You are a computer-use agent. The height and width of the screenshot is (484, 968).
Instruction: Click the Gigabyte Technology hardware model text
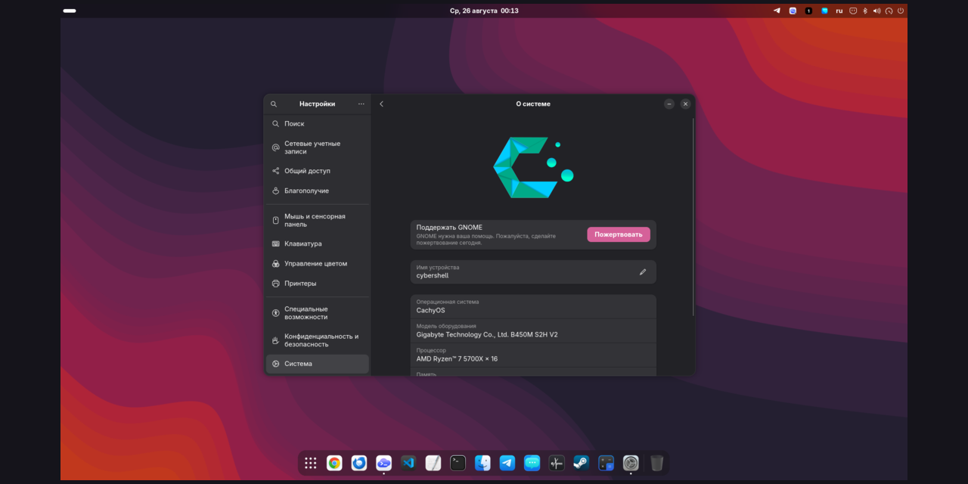pyautogui.click(x=487, y=334)
